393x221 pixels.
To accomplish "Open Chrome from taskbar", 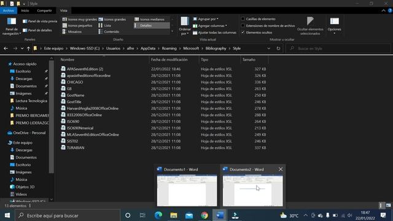I will click(204, 215).
